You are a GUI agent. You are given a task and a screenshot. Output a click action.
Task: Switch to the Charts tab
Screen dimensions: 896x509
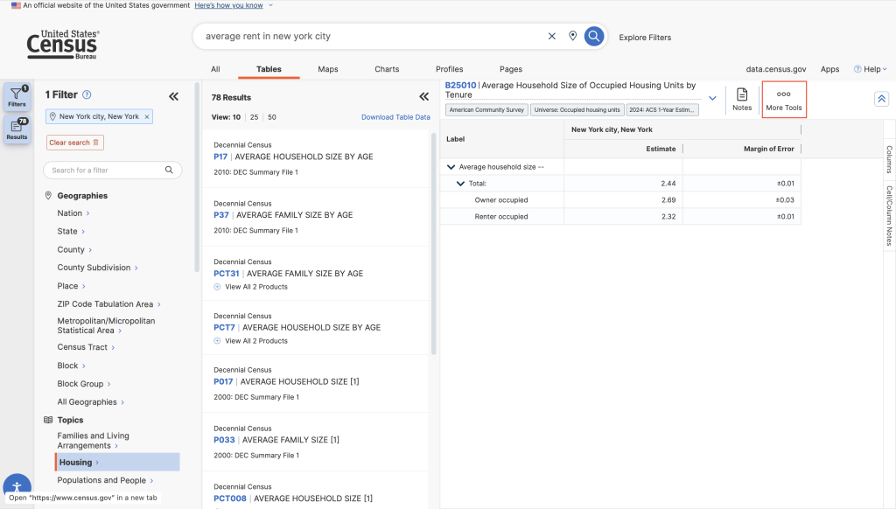click(387, 69)
